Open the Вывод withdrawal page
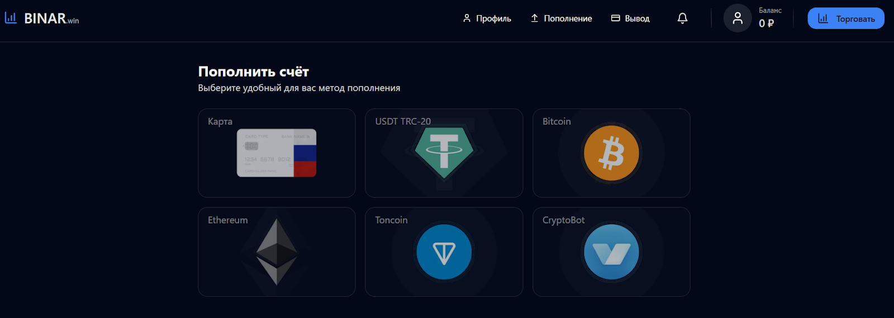 tap(631, 18)
